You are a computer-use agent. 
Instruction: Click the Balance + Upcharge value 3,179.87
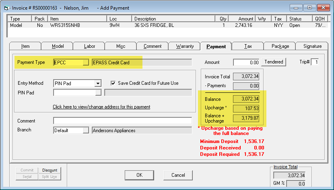(x=246, y=118)
